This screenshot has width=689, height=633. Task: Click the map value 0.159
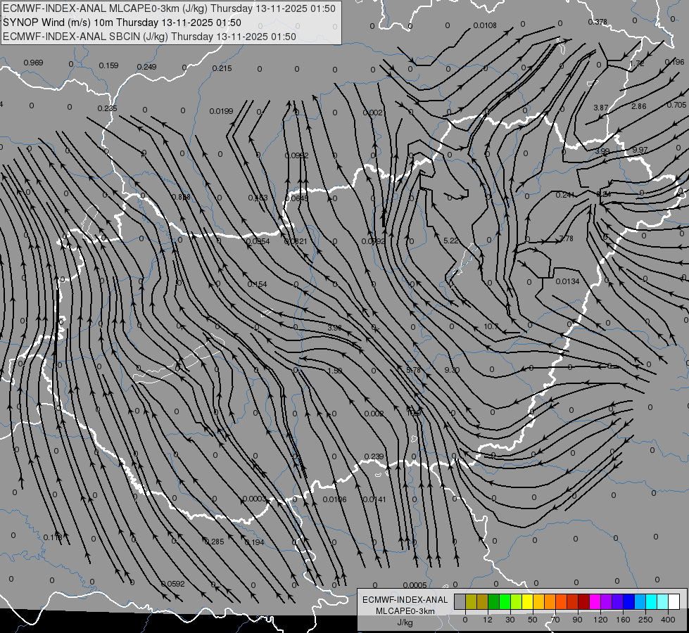coord(108,65)
